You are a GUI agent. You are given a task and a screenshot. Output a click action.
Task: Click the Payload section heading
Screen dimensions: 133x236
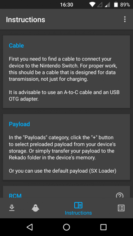[x=19, y=124]
